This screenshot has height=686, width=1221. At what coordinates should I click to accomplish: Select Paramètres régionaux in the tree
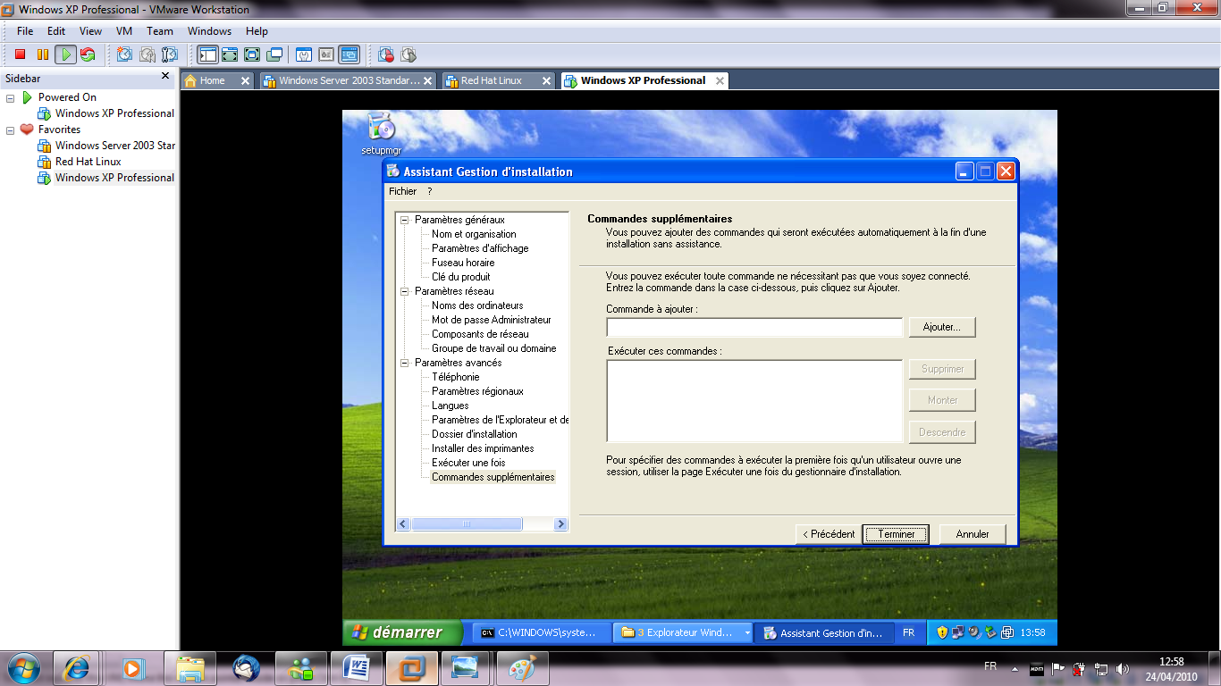477,391
